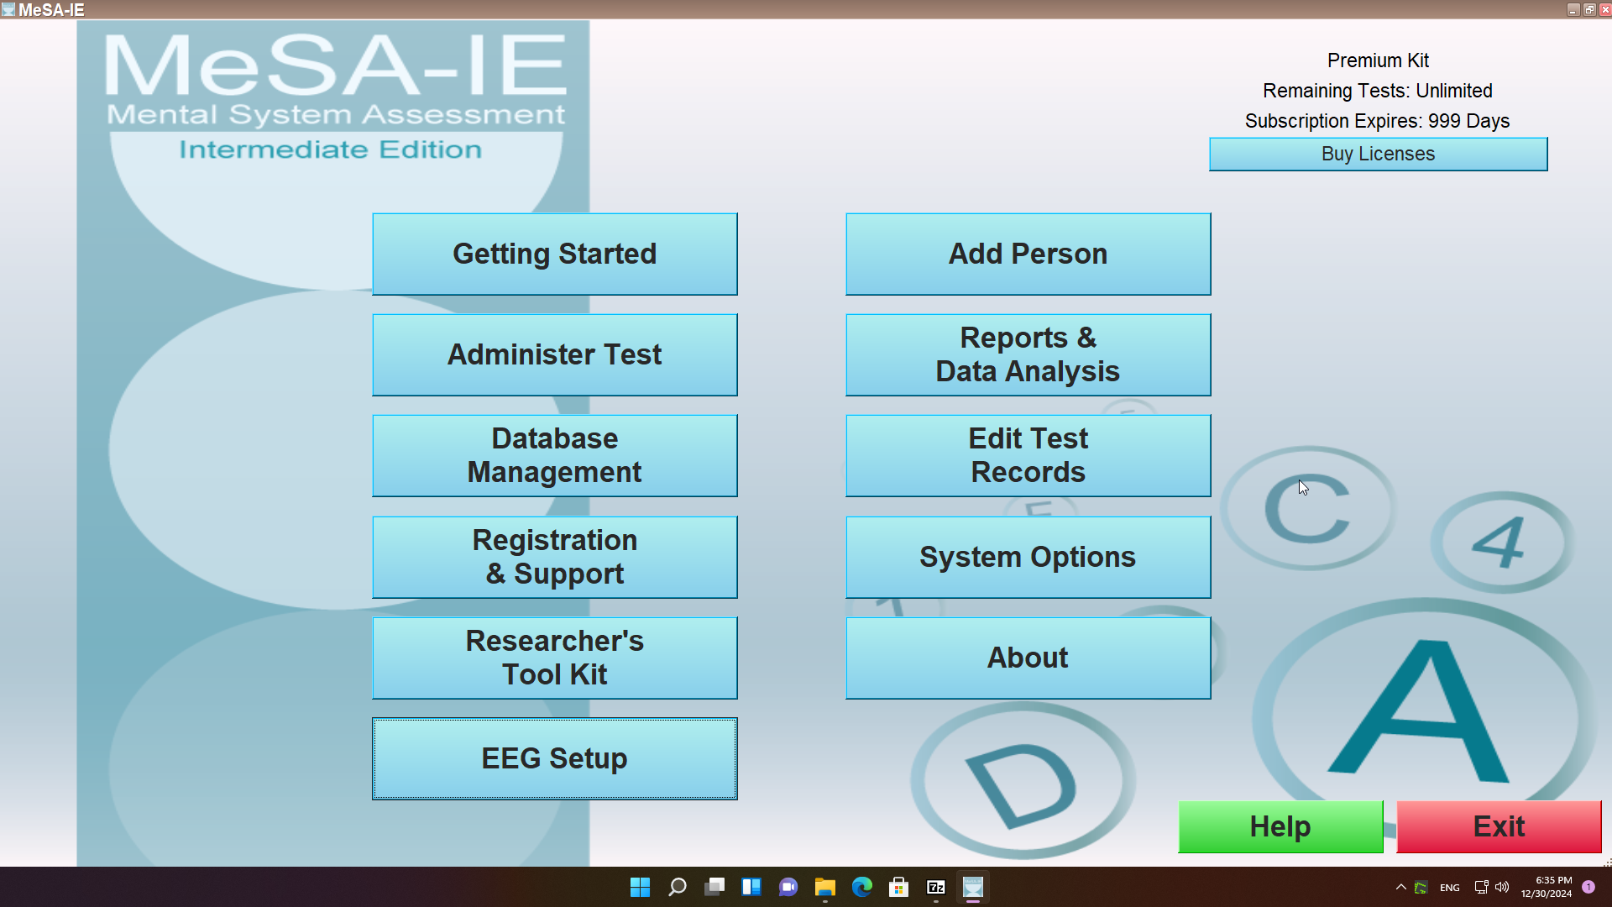This screenshot has height=907, width=1612.
Task: Open the volume tray icon
Action: (1502, 887)
